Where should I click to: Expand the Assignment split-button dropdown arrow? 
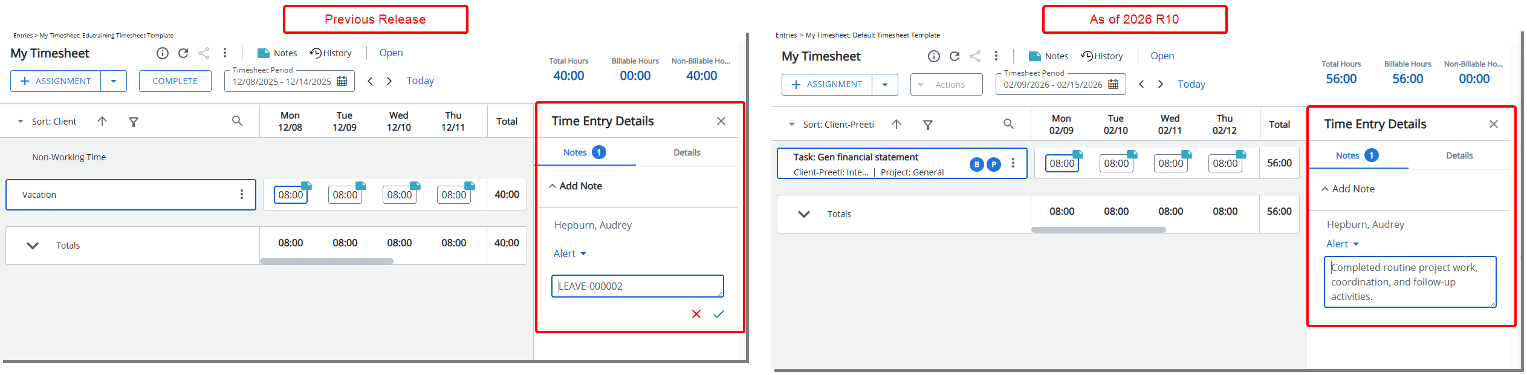[114, 80]
